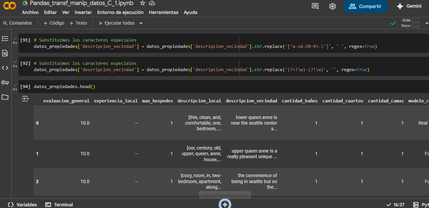Click the evaluacion_general column header
The height and width of the screenshot is (208, 429).
[66, 101]
